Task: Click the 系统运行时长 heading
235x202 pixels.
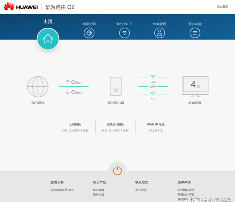Action: tap(115, 124)
